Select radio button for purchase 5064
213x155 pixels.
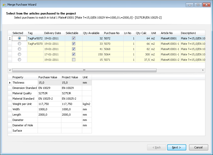pyautogui.click(x=19, y=54)
